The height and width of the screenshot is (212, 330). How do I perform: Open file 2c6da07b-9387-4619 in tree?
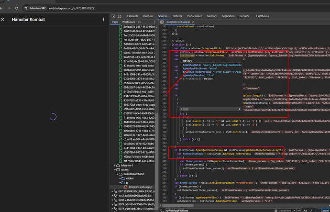[x=139, y=27]
